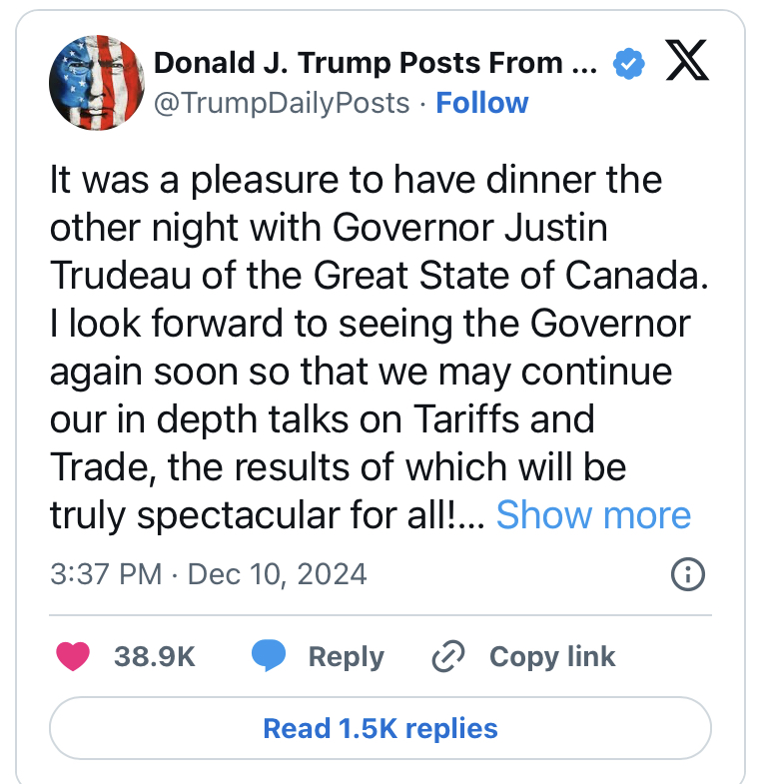Expand the tweet with Show more

click(593, 515)
